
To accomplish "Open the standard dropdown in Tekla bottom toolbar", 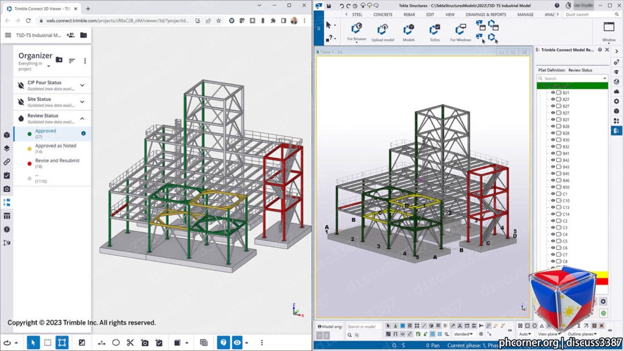I will tap(463, 335).
